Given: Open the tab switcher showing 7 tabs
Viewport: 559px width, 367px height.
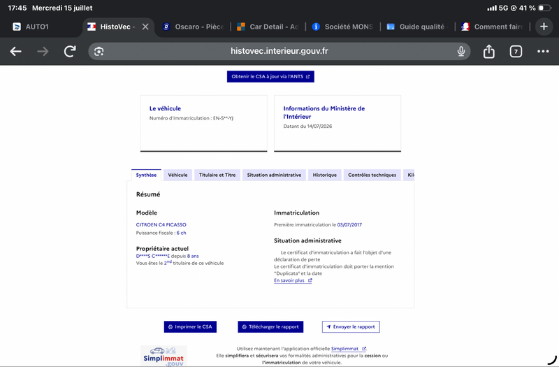Looking at the screenshot, I should 516,51.
